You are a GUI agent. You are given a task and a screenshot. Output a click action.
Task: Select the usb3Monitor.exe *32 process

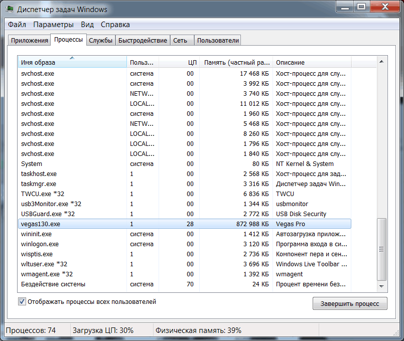(185, 204)
